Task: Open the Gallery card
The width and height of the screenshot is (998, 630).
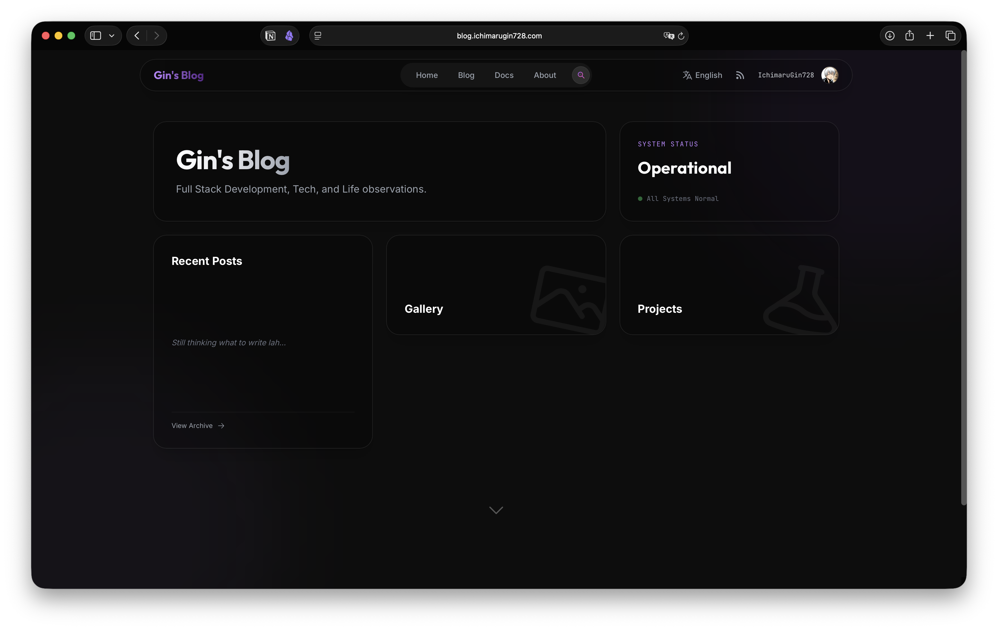Action: pos(496,285)
